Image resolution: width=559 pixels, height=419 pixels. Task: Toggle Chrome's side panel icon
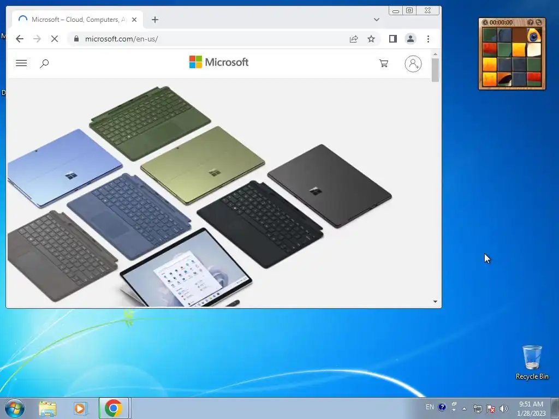393,39
